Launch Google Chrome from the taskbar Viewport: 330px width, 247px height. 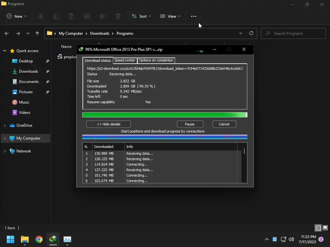[x=39, y=239]
